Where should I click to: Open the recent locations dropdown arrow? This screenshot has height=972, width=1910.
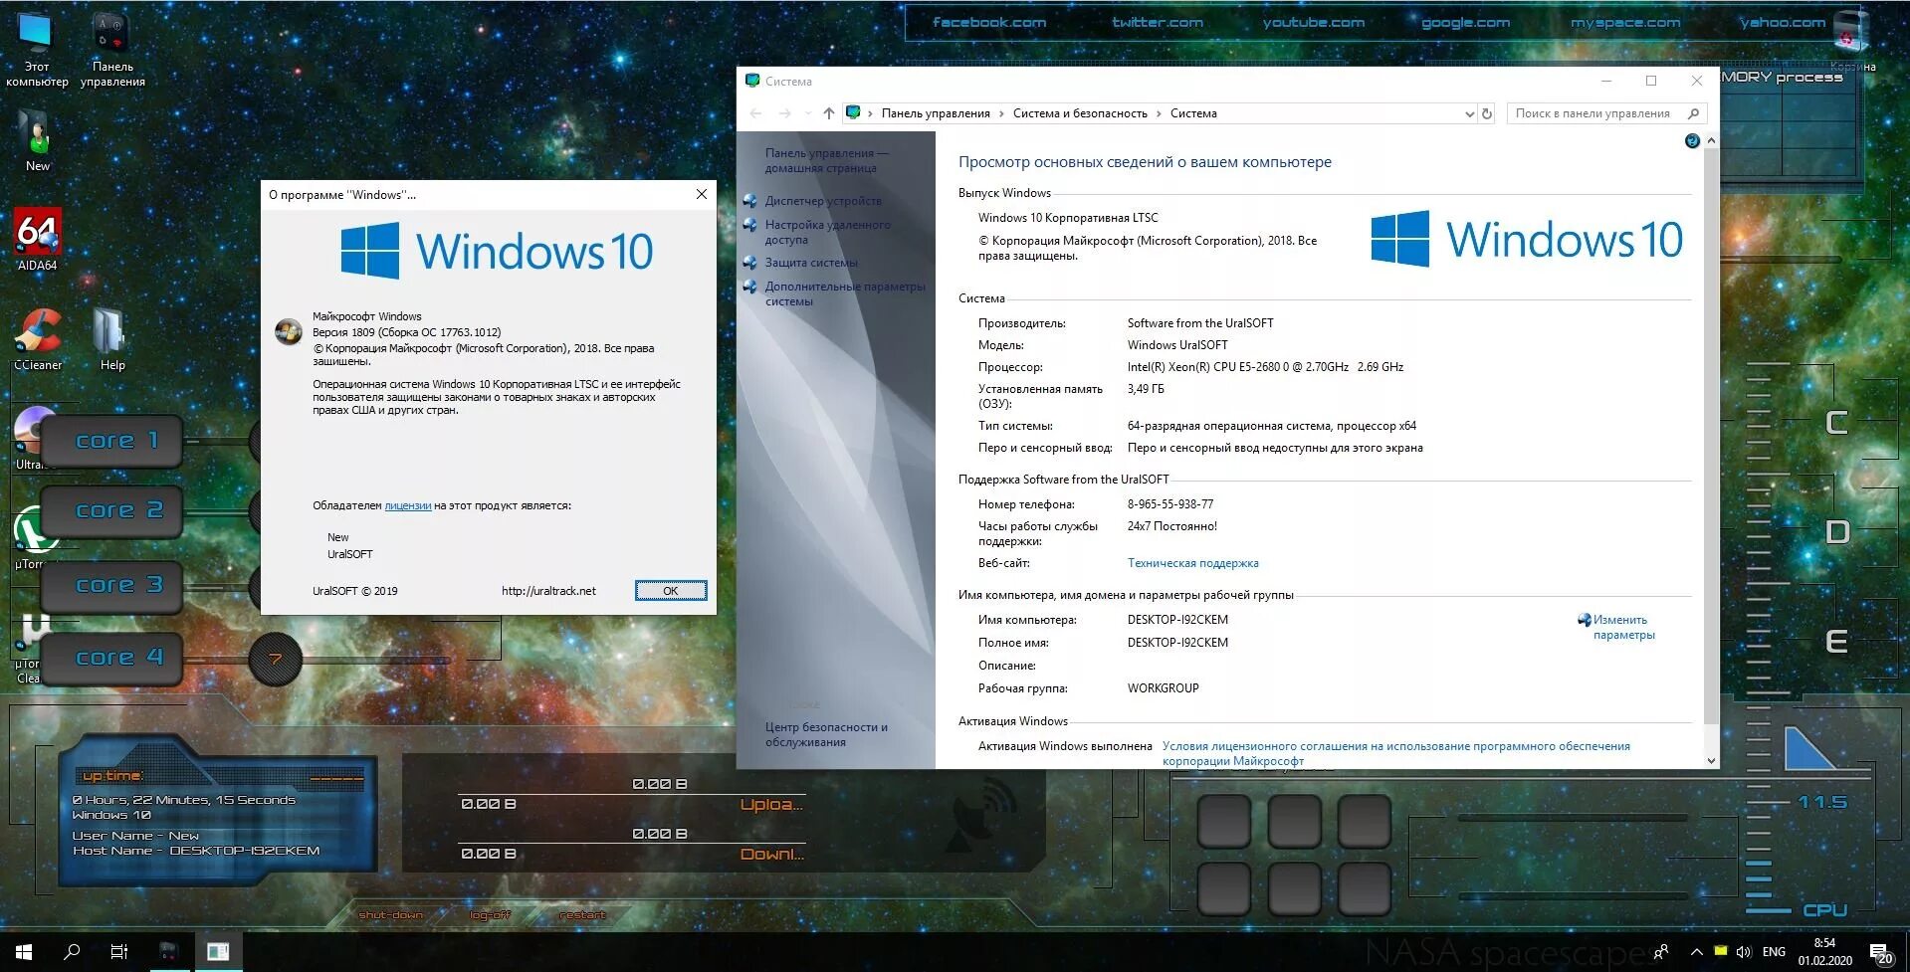tap(807, 113)
